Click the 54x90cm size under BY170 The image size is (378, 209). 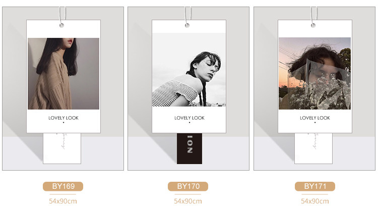click(188, 201)
